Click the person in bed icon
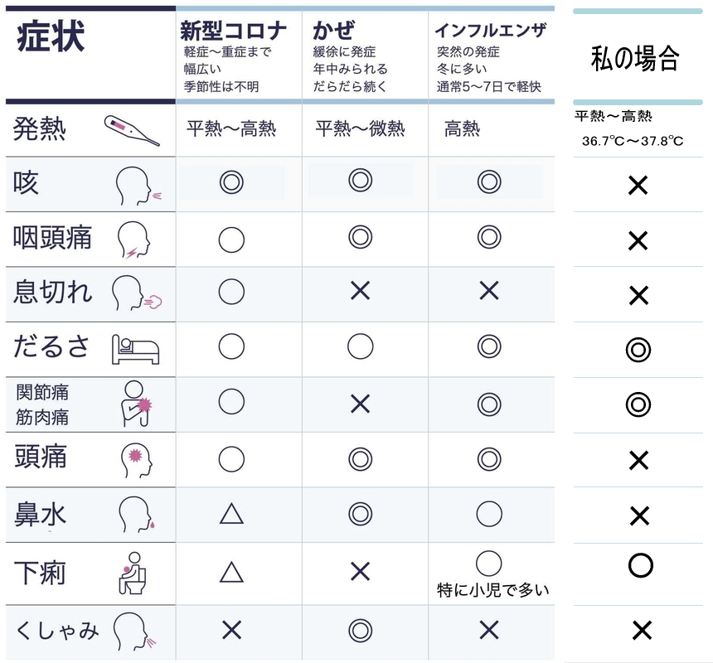Viewport: 713px width, 663px height. click(x=135, y=350)
